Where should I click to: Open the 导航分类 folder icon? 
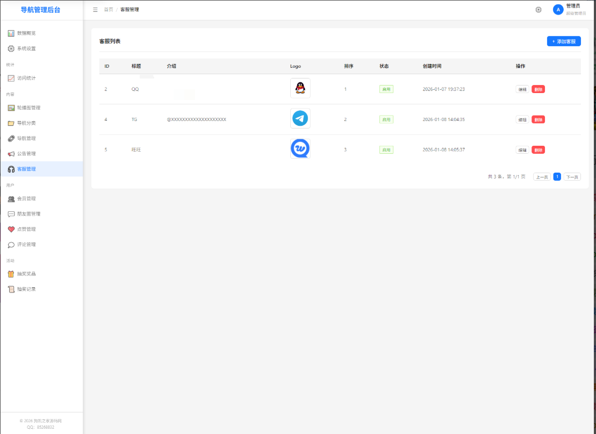(x=11, y=123)
